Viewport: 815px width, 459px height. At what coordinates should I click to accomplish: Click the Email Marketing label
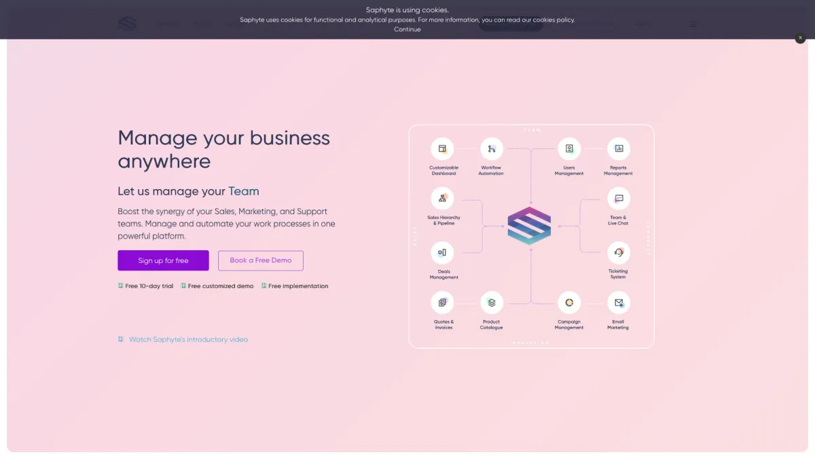(x=618, y=325)
